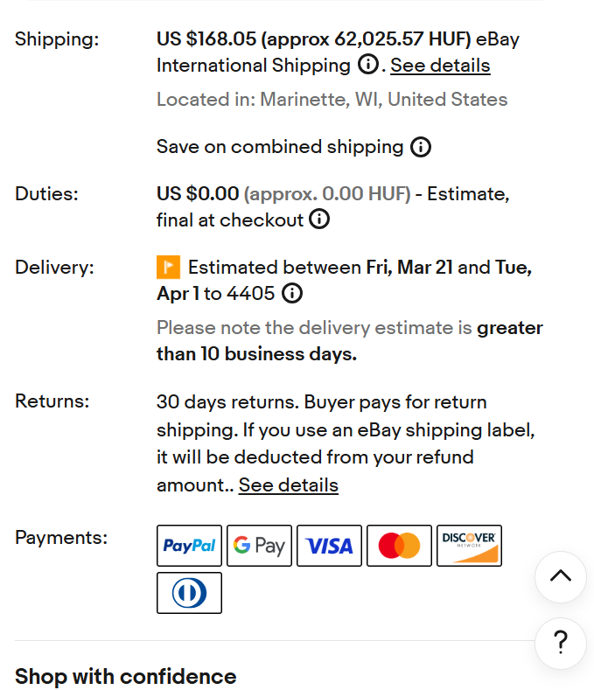Click the Visa payment icon
The image size is (594, 690).
pos(329,546)
